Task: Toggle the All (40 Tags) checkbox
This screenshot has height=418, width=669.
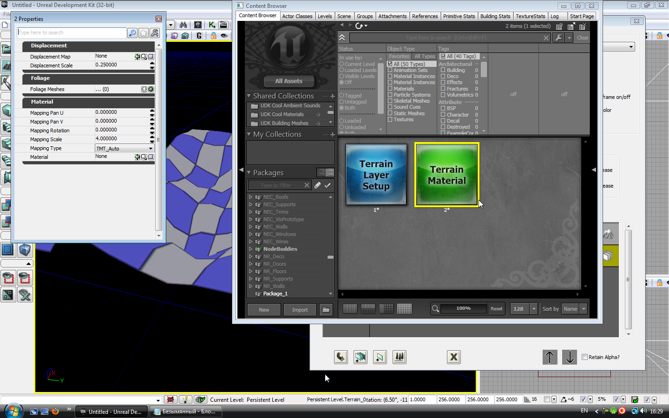Action: [443, 56]
